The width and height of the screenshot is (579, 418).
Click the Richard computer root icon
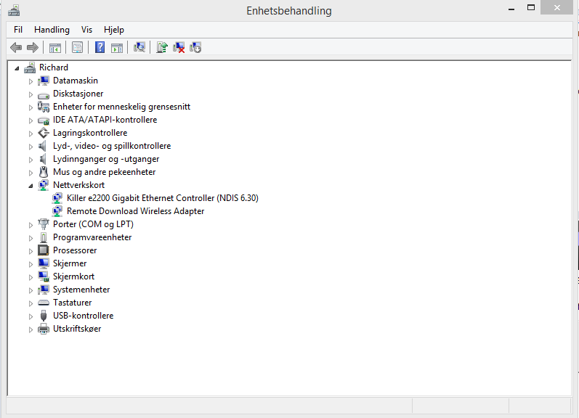[x=30, y=67]
